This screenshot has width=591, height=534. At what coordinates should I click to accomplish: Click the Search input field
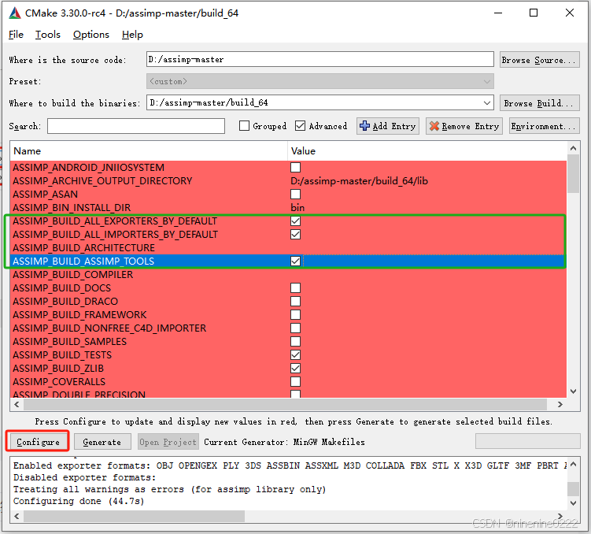(136, 126)
